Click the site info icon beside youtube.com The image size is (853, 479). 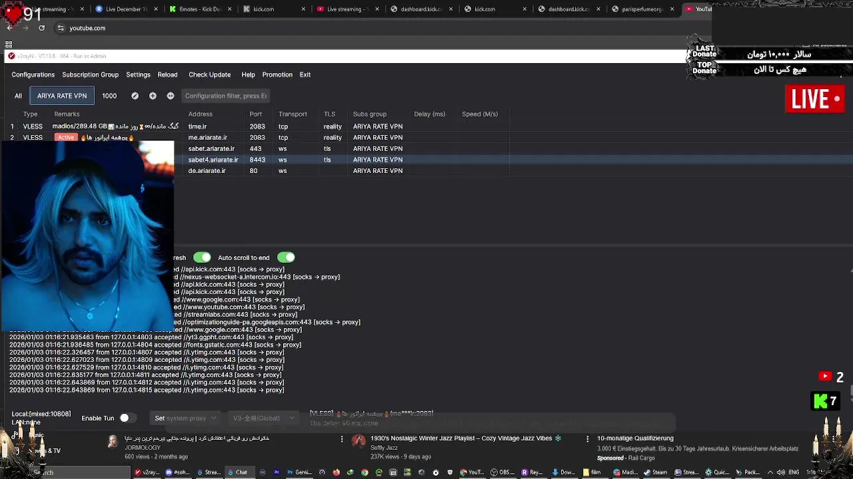point(61,28)
